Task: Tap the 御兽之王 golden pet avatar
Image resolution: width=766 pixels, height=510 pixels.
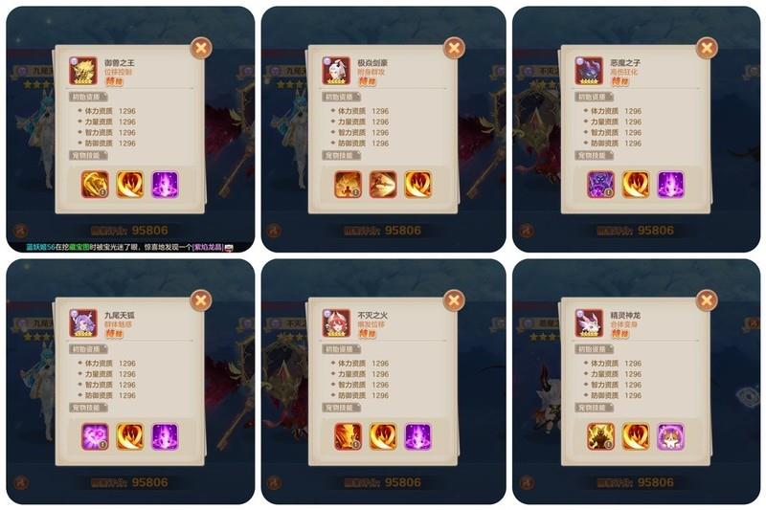Action: coord(83,71)
